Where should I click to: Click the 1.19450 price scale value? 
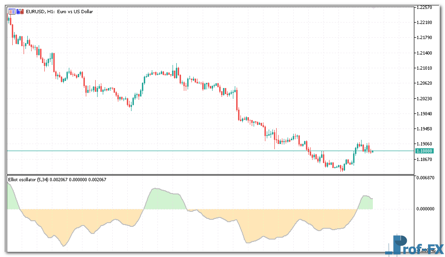425,129
